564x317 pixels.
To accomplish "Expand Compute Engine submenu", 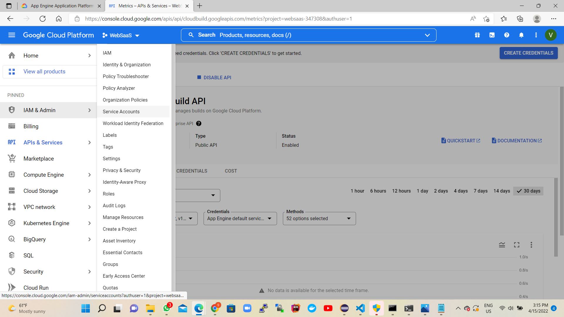I will pos(90,175).
